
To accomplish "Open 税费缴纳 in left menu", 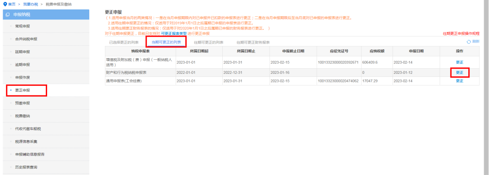I will coord(23,116).
